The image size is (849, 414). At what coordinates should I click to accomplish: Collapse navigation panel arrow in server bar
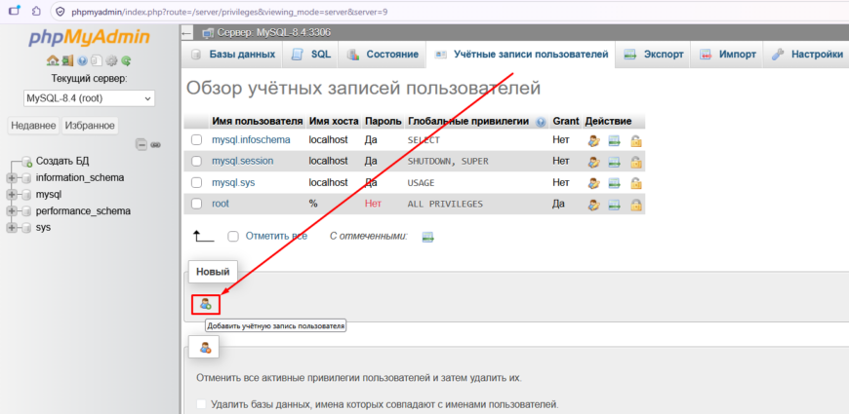pos(187,33)
